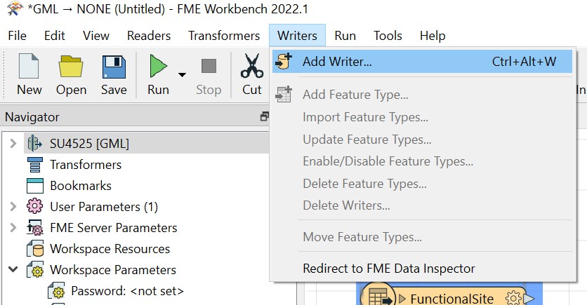Select Workspace Parameters row
The width and height of the screenshot is (587, 305).
coord(113,269)
